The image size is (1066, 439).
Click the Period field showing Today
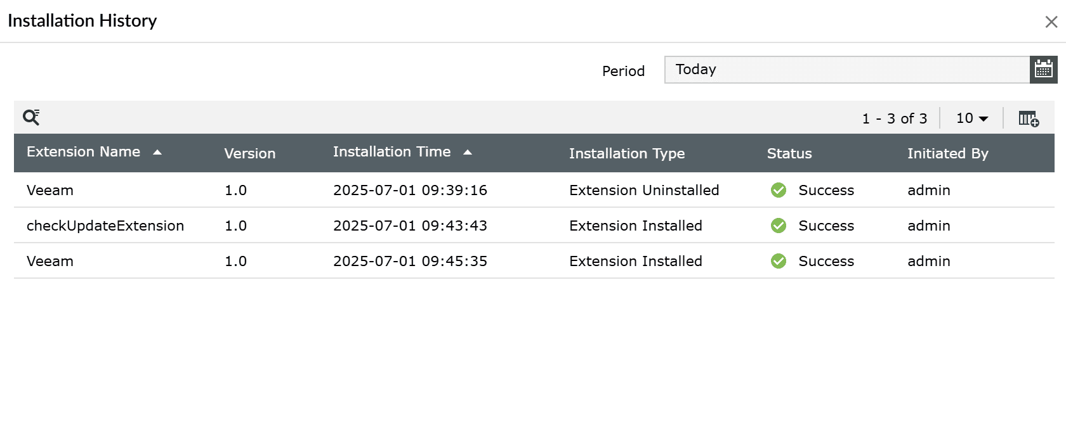(x=846, y=70)
